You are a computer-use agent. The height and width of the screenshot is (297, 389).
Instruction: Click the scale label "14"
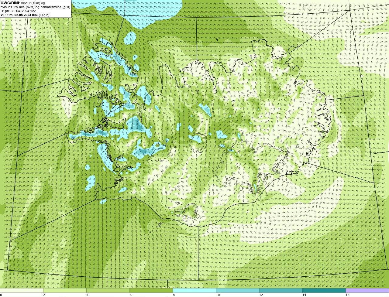(304, 295)
